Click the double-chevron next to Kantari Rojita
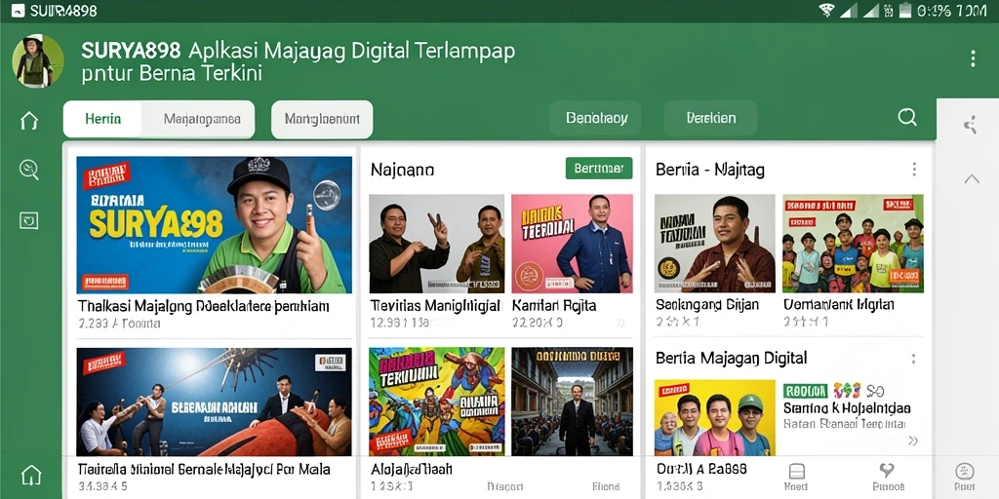This screenshot has width=999, height=499. (x=621, y=324)
